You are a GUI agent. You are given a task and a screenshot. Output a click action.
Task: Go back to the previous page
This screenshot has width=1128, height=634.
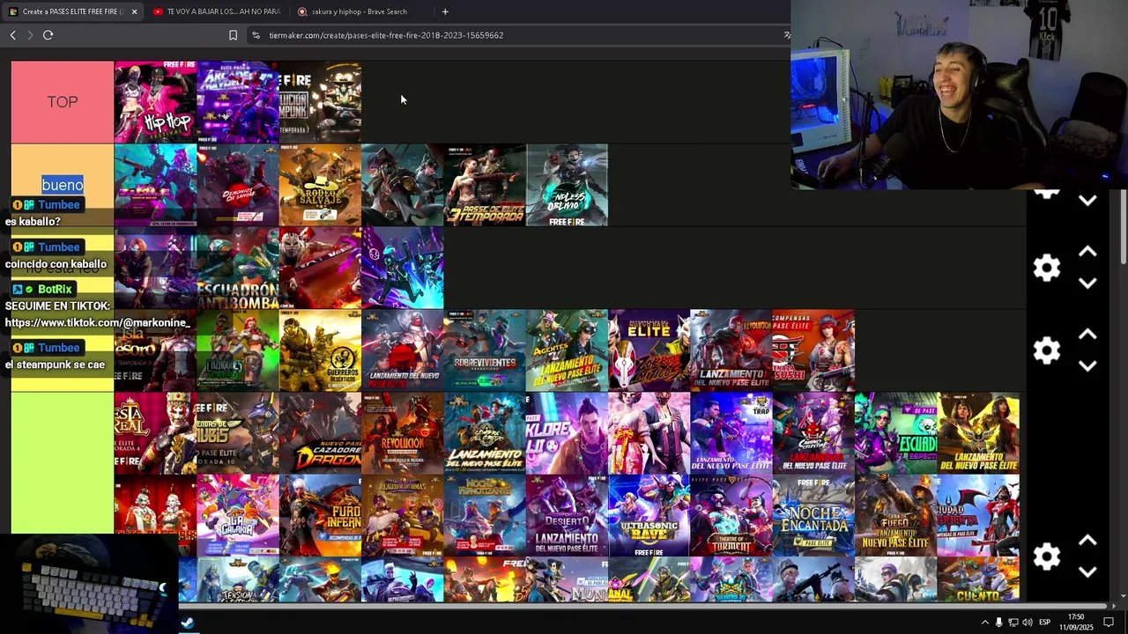pos(12,35)
